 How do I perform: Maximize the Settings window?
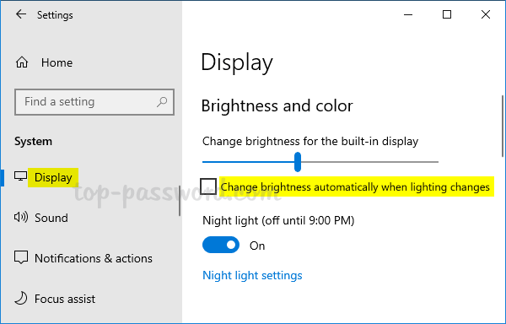(x=447, y=14)
